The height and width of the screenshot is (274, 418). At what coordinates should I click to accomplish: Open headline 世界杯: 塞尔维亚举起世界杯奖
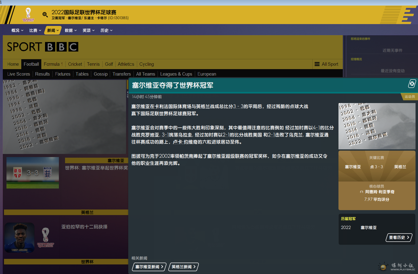pos(96,168)
